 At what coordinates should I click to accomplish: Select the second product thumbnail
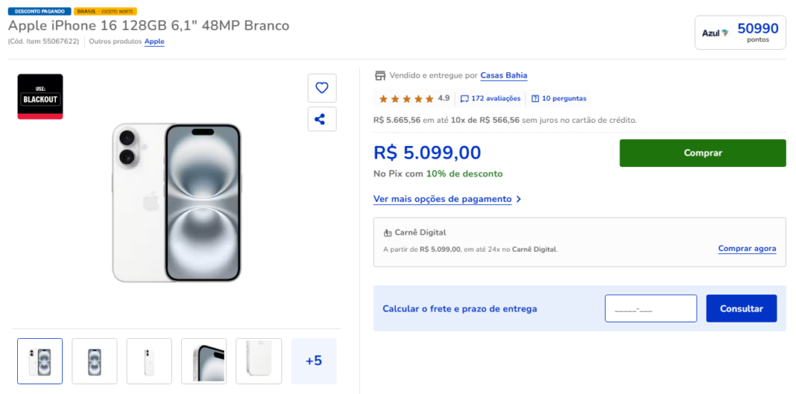click(x=95, y=361)
